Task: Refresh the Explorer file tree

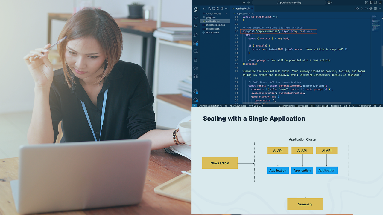Action: [x=218, y=9]
